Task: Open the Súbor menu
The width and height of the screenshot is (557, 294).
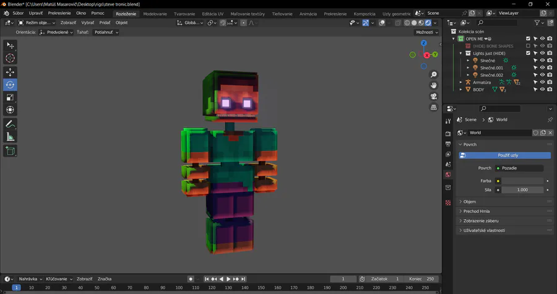Action: pos(18,13)
